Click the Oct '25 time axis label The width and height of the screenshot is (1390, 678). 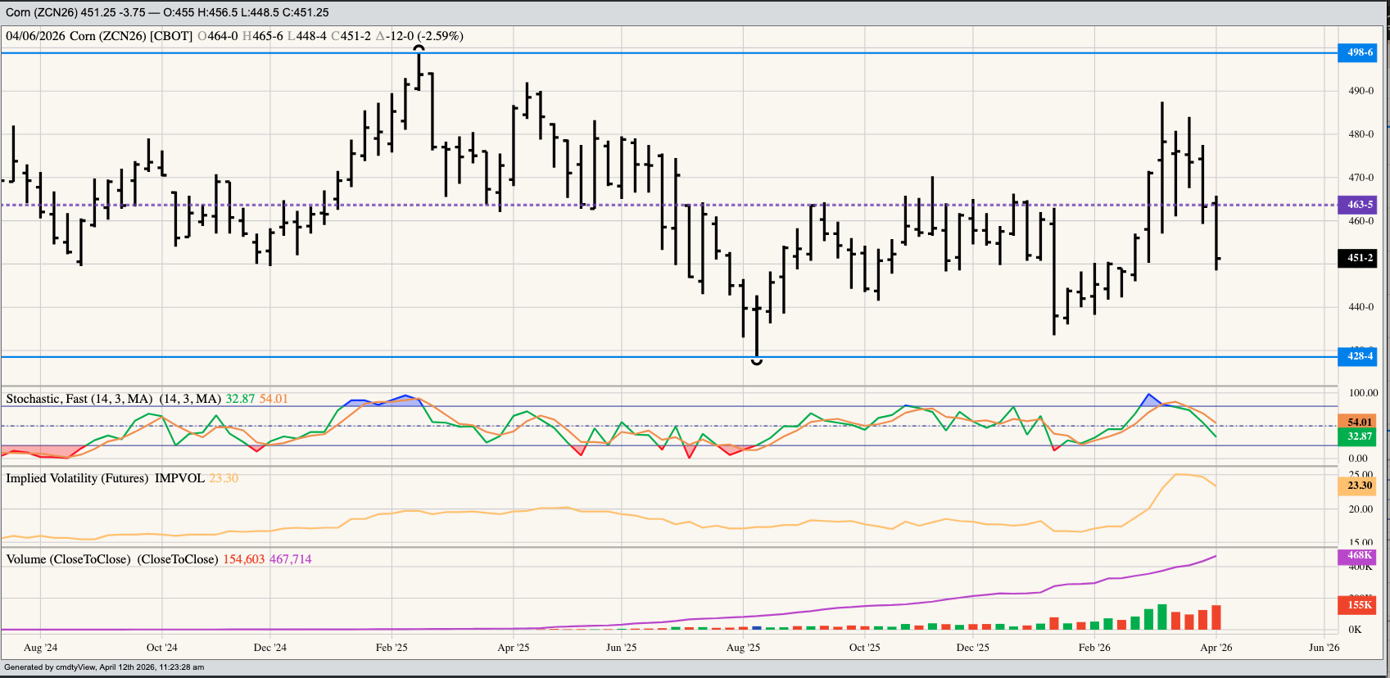(x=864, y=648)
